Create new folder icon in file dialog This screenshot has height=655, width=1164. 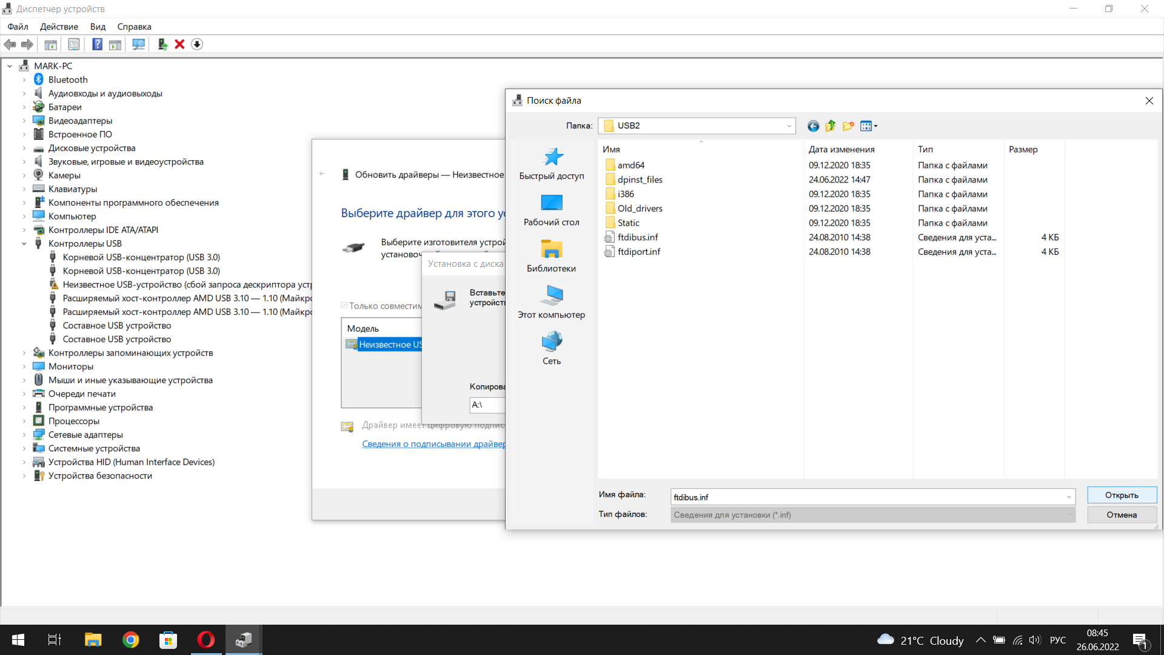coord(848,126)
